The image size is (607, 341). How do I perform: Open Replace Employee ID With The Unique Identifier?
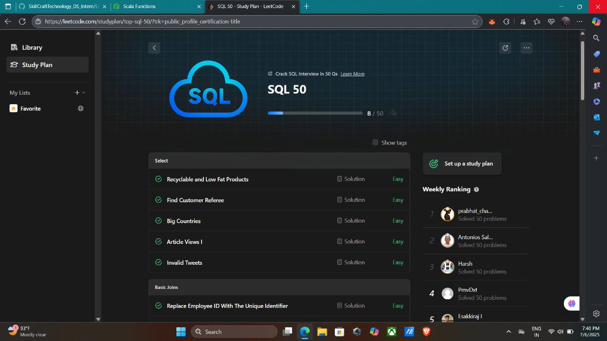227,306
